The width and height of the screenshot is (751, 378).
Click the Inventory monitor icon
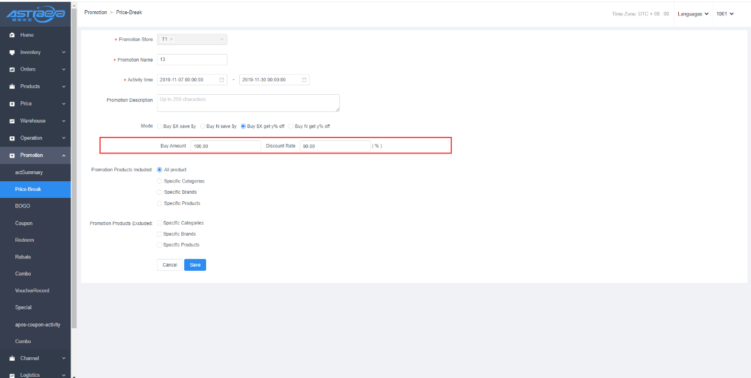[12, 52]
